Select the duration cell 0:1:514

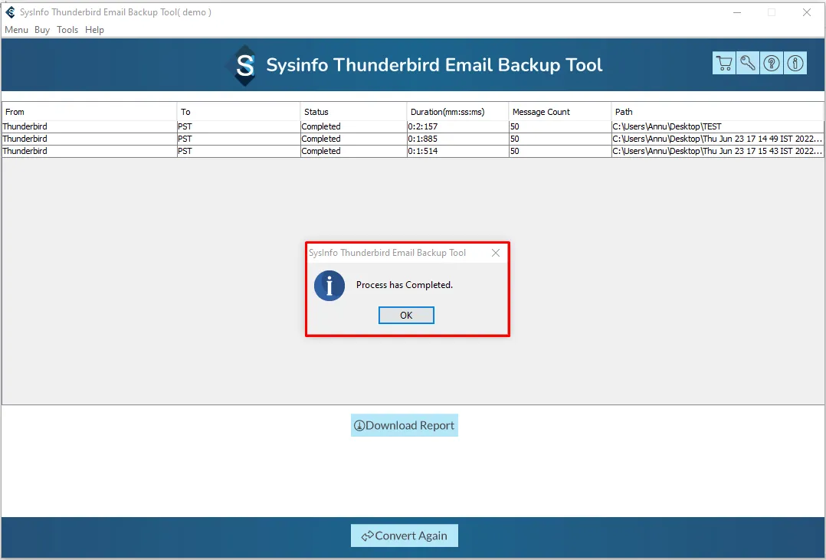(457, 151)
